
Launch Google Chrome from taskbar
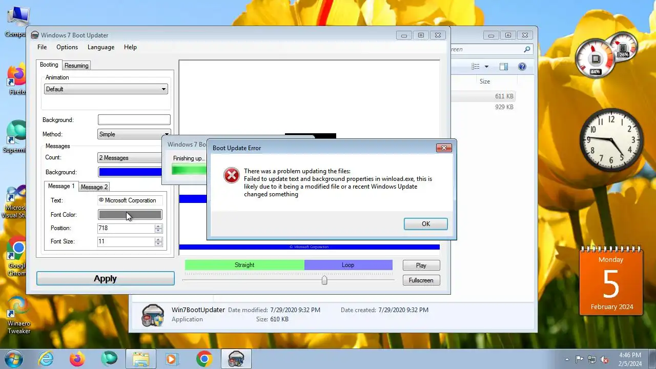point(204,359)
